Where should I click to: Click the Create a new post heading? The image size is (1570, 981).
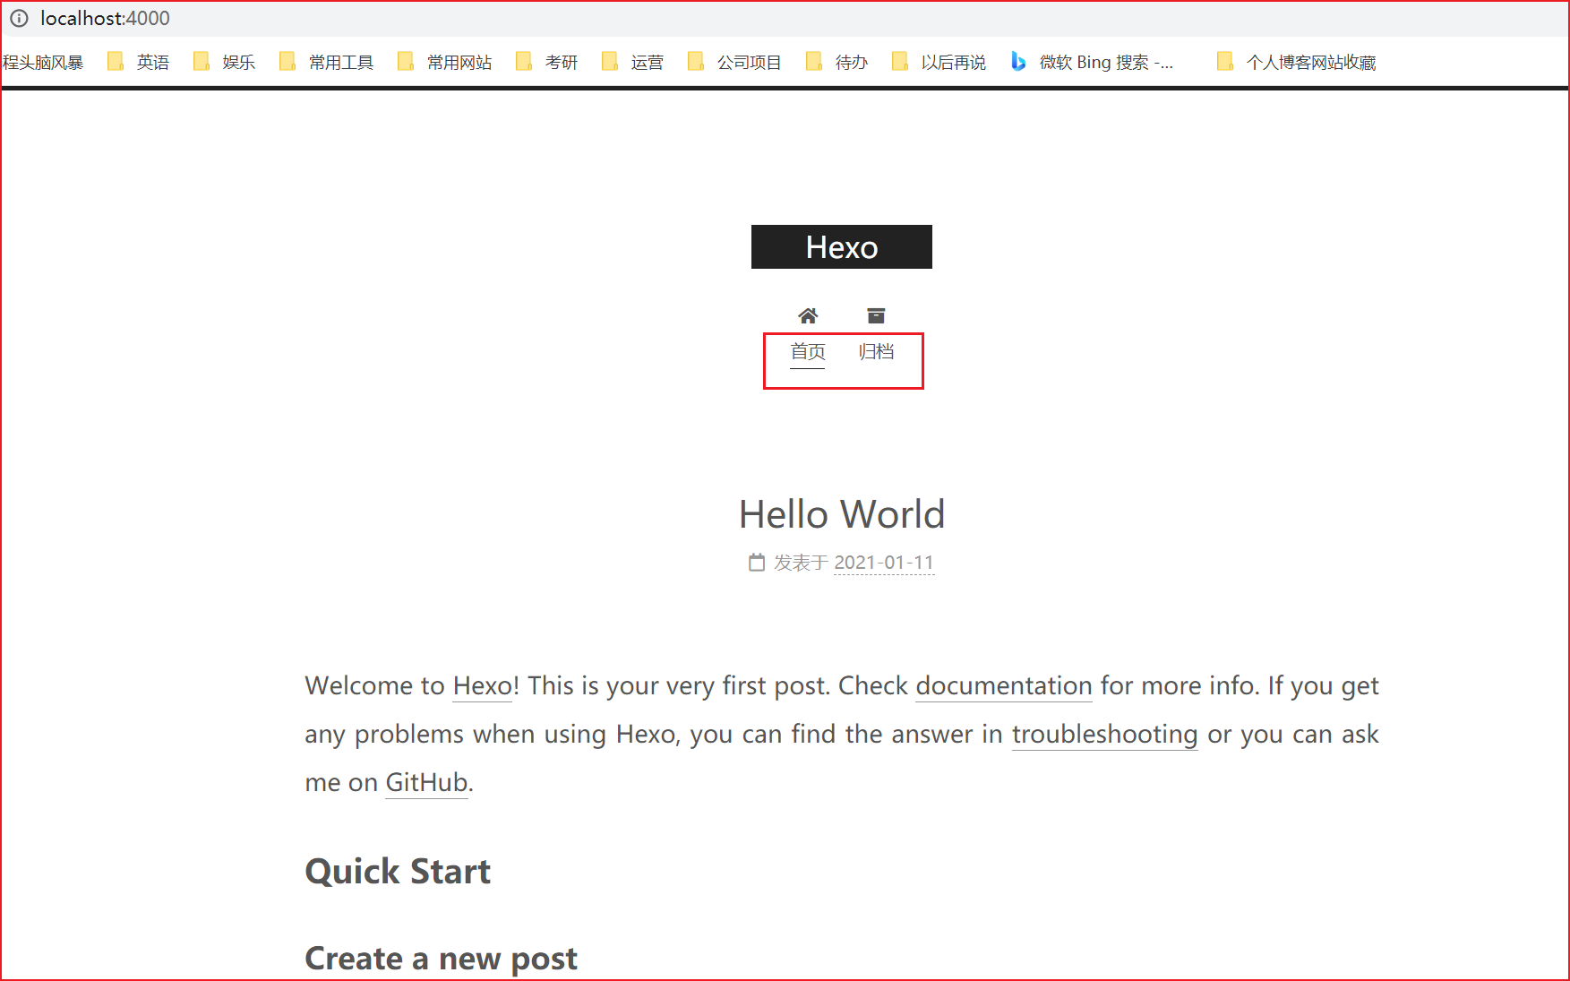pos(441,959)
